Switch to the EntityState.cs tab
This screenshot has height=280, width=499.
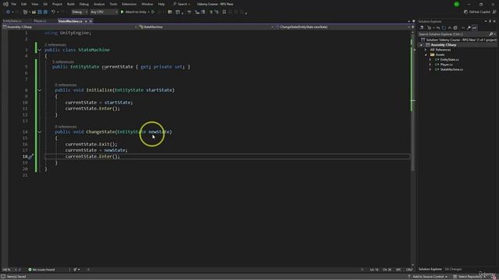tap(12, 21)
